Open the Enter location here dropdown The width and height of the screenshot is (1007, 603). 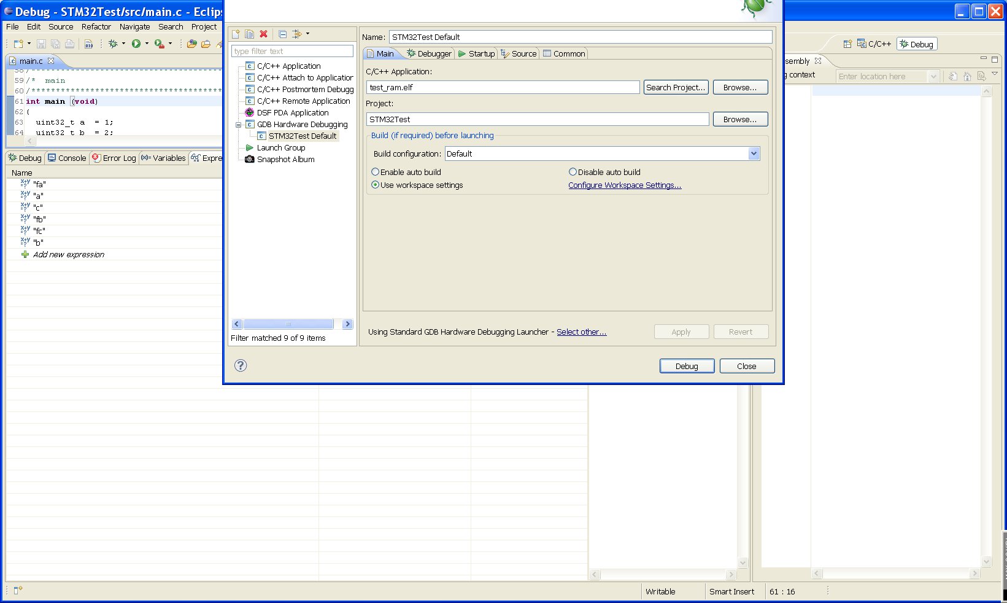click(x=933, y=76)
